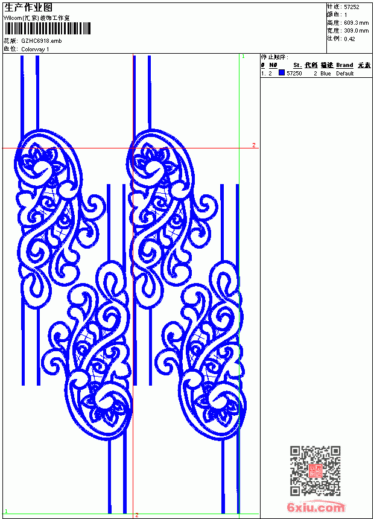Click the red stamp inside the QR code
This screenshot has height=519, width=374.
315,470
